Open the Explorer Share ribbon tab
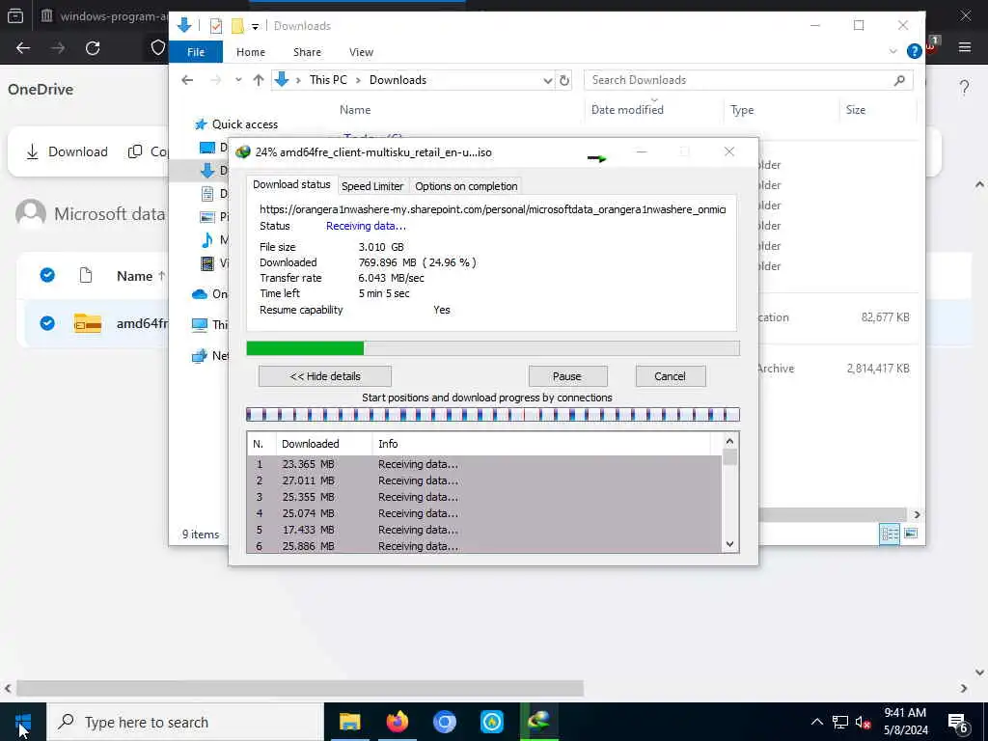Image resolution: width=988 pixels, height=741 pixels. tap(307, 52)
